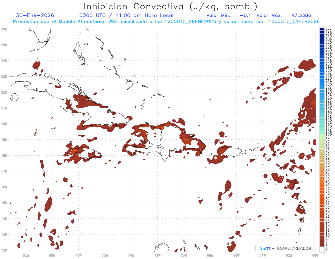Click the 60W longitude label
The image size is (335, 259).
[x=315, y=255]
